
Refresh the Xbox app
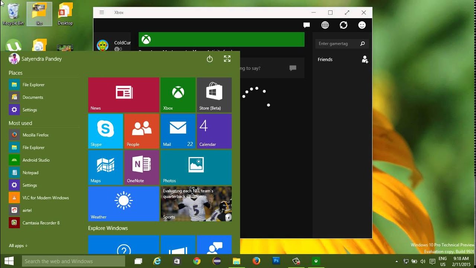tap(344, 25)
